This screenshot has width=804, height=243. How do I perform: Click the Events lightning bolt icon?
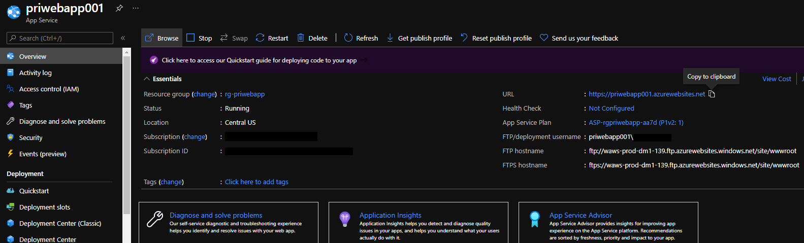click(x=10, y=154)
